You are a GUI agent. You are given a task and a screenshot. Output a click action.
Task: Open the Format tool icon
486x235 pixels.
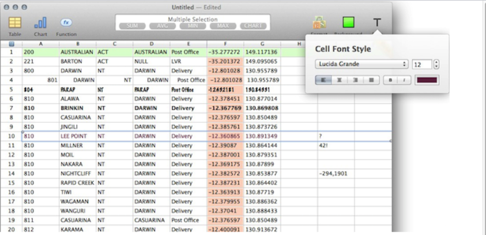click(319, 24)
